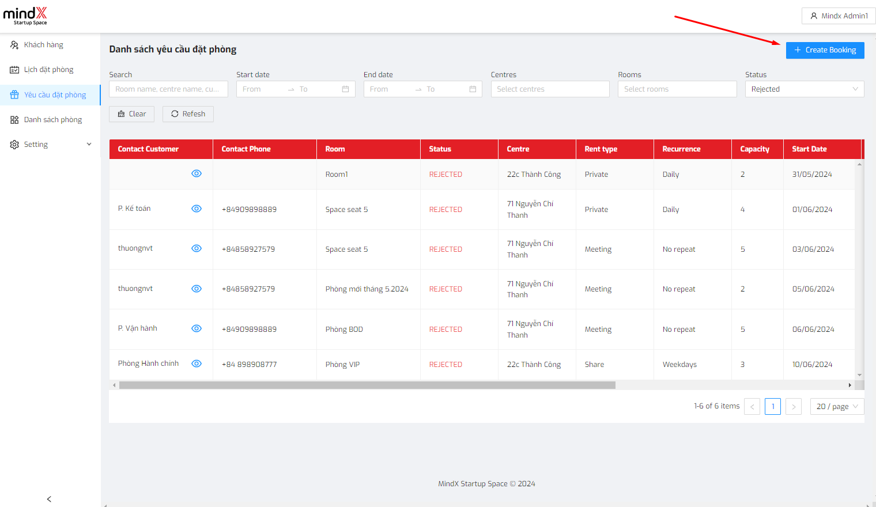876x507 pixels.
Task: Click the MindX Startup Space logo
Action: tap(25, 16)
